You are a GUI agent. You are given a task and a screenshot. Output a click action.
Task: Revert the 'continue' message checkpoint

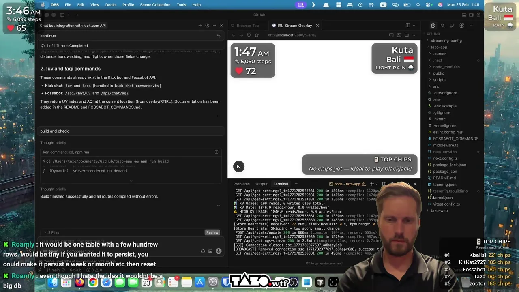pos(219,36)
